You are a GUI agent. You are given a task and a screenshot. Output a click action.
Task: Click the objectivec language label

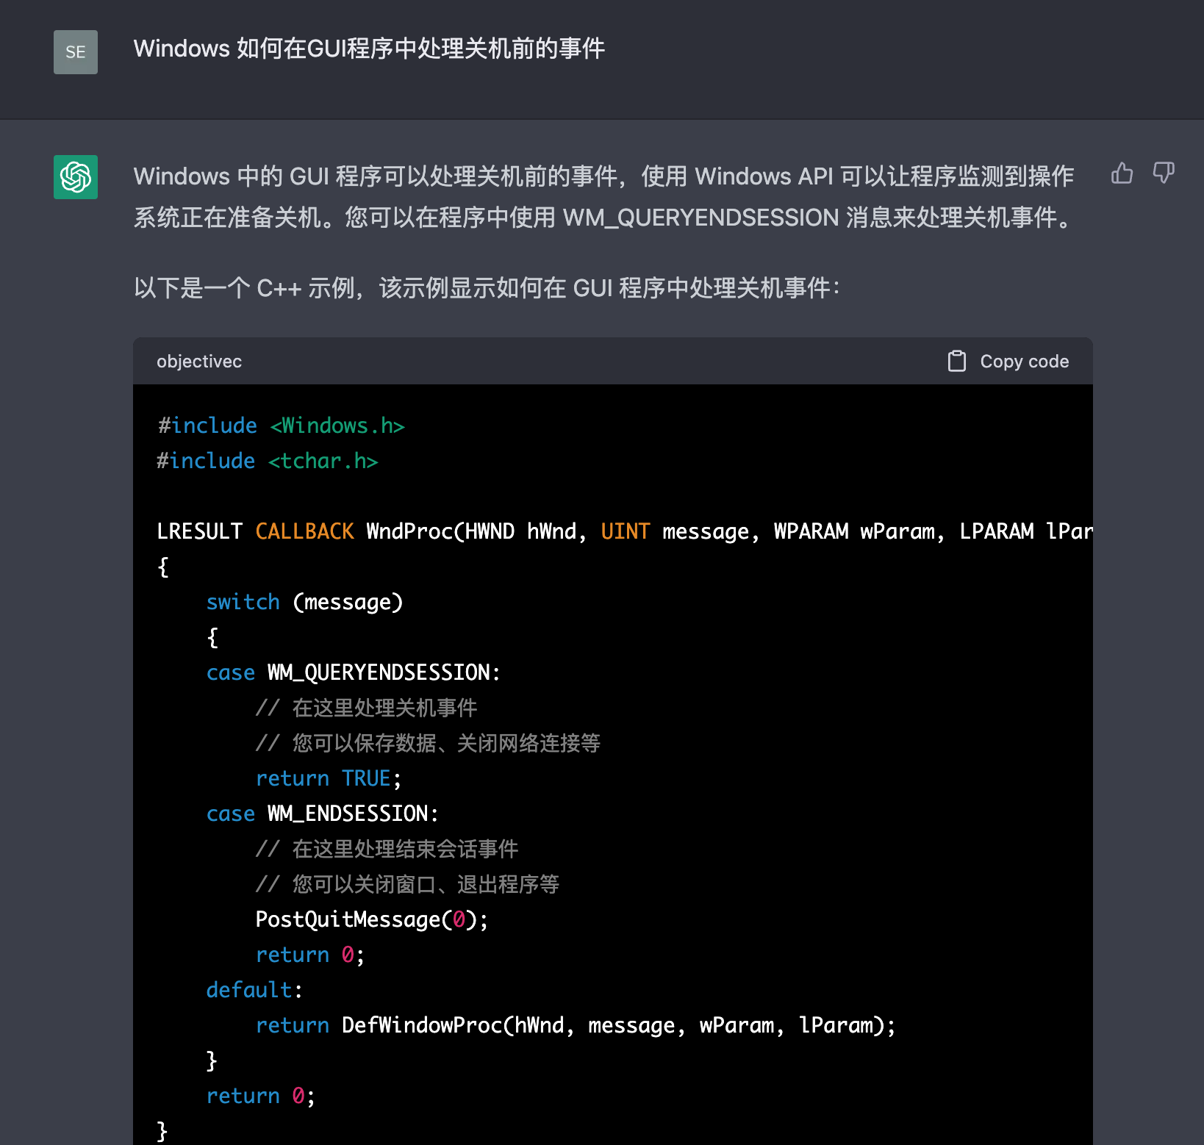(x=198, y=361)
